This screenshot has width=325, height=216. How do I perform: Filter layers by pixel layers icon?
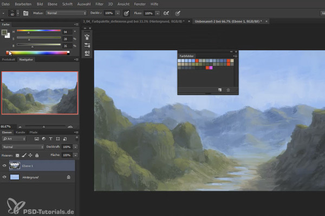[36, 139]
